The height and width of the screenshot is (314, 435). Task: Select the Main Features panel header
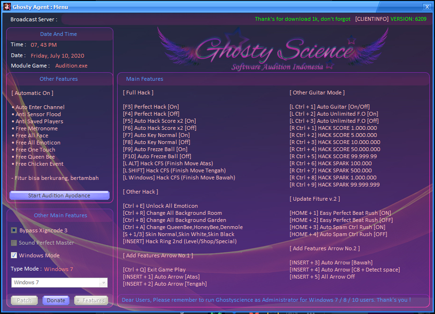pos(145,79)
